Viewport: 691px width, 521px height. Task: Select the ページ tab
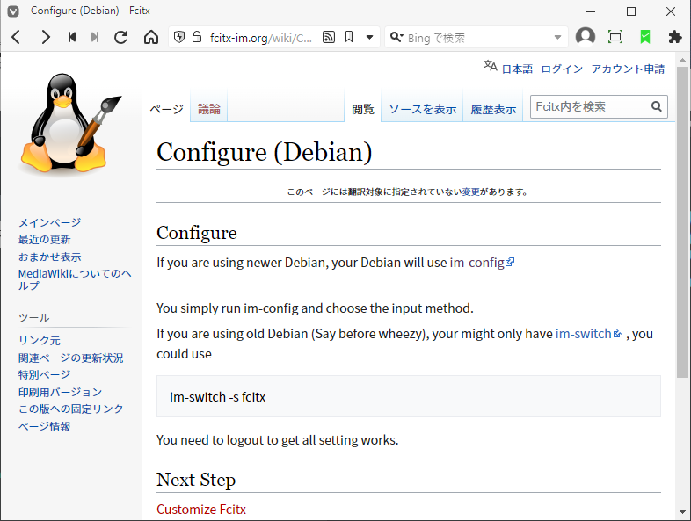[166, 109]
